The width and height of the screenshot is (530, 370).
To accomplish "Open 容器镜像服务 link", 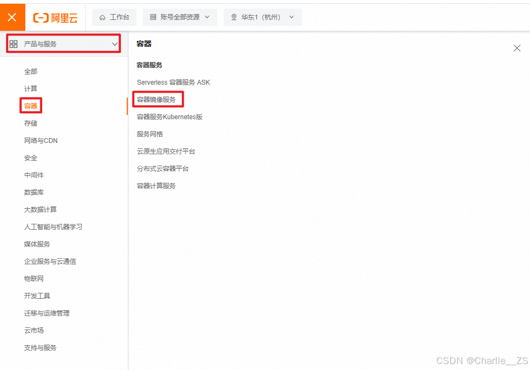I will 156,99.
